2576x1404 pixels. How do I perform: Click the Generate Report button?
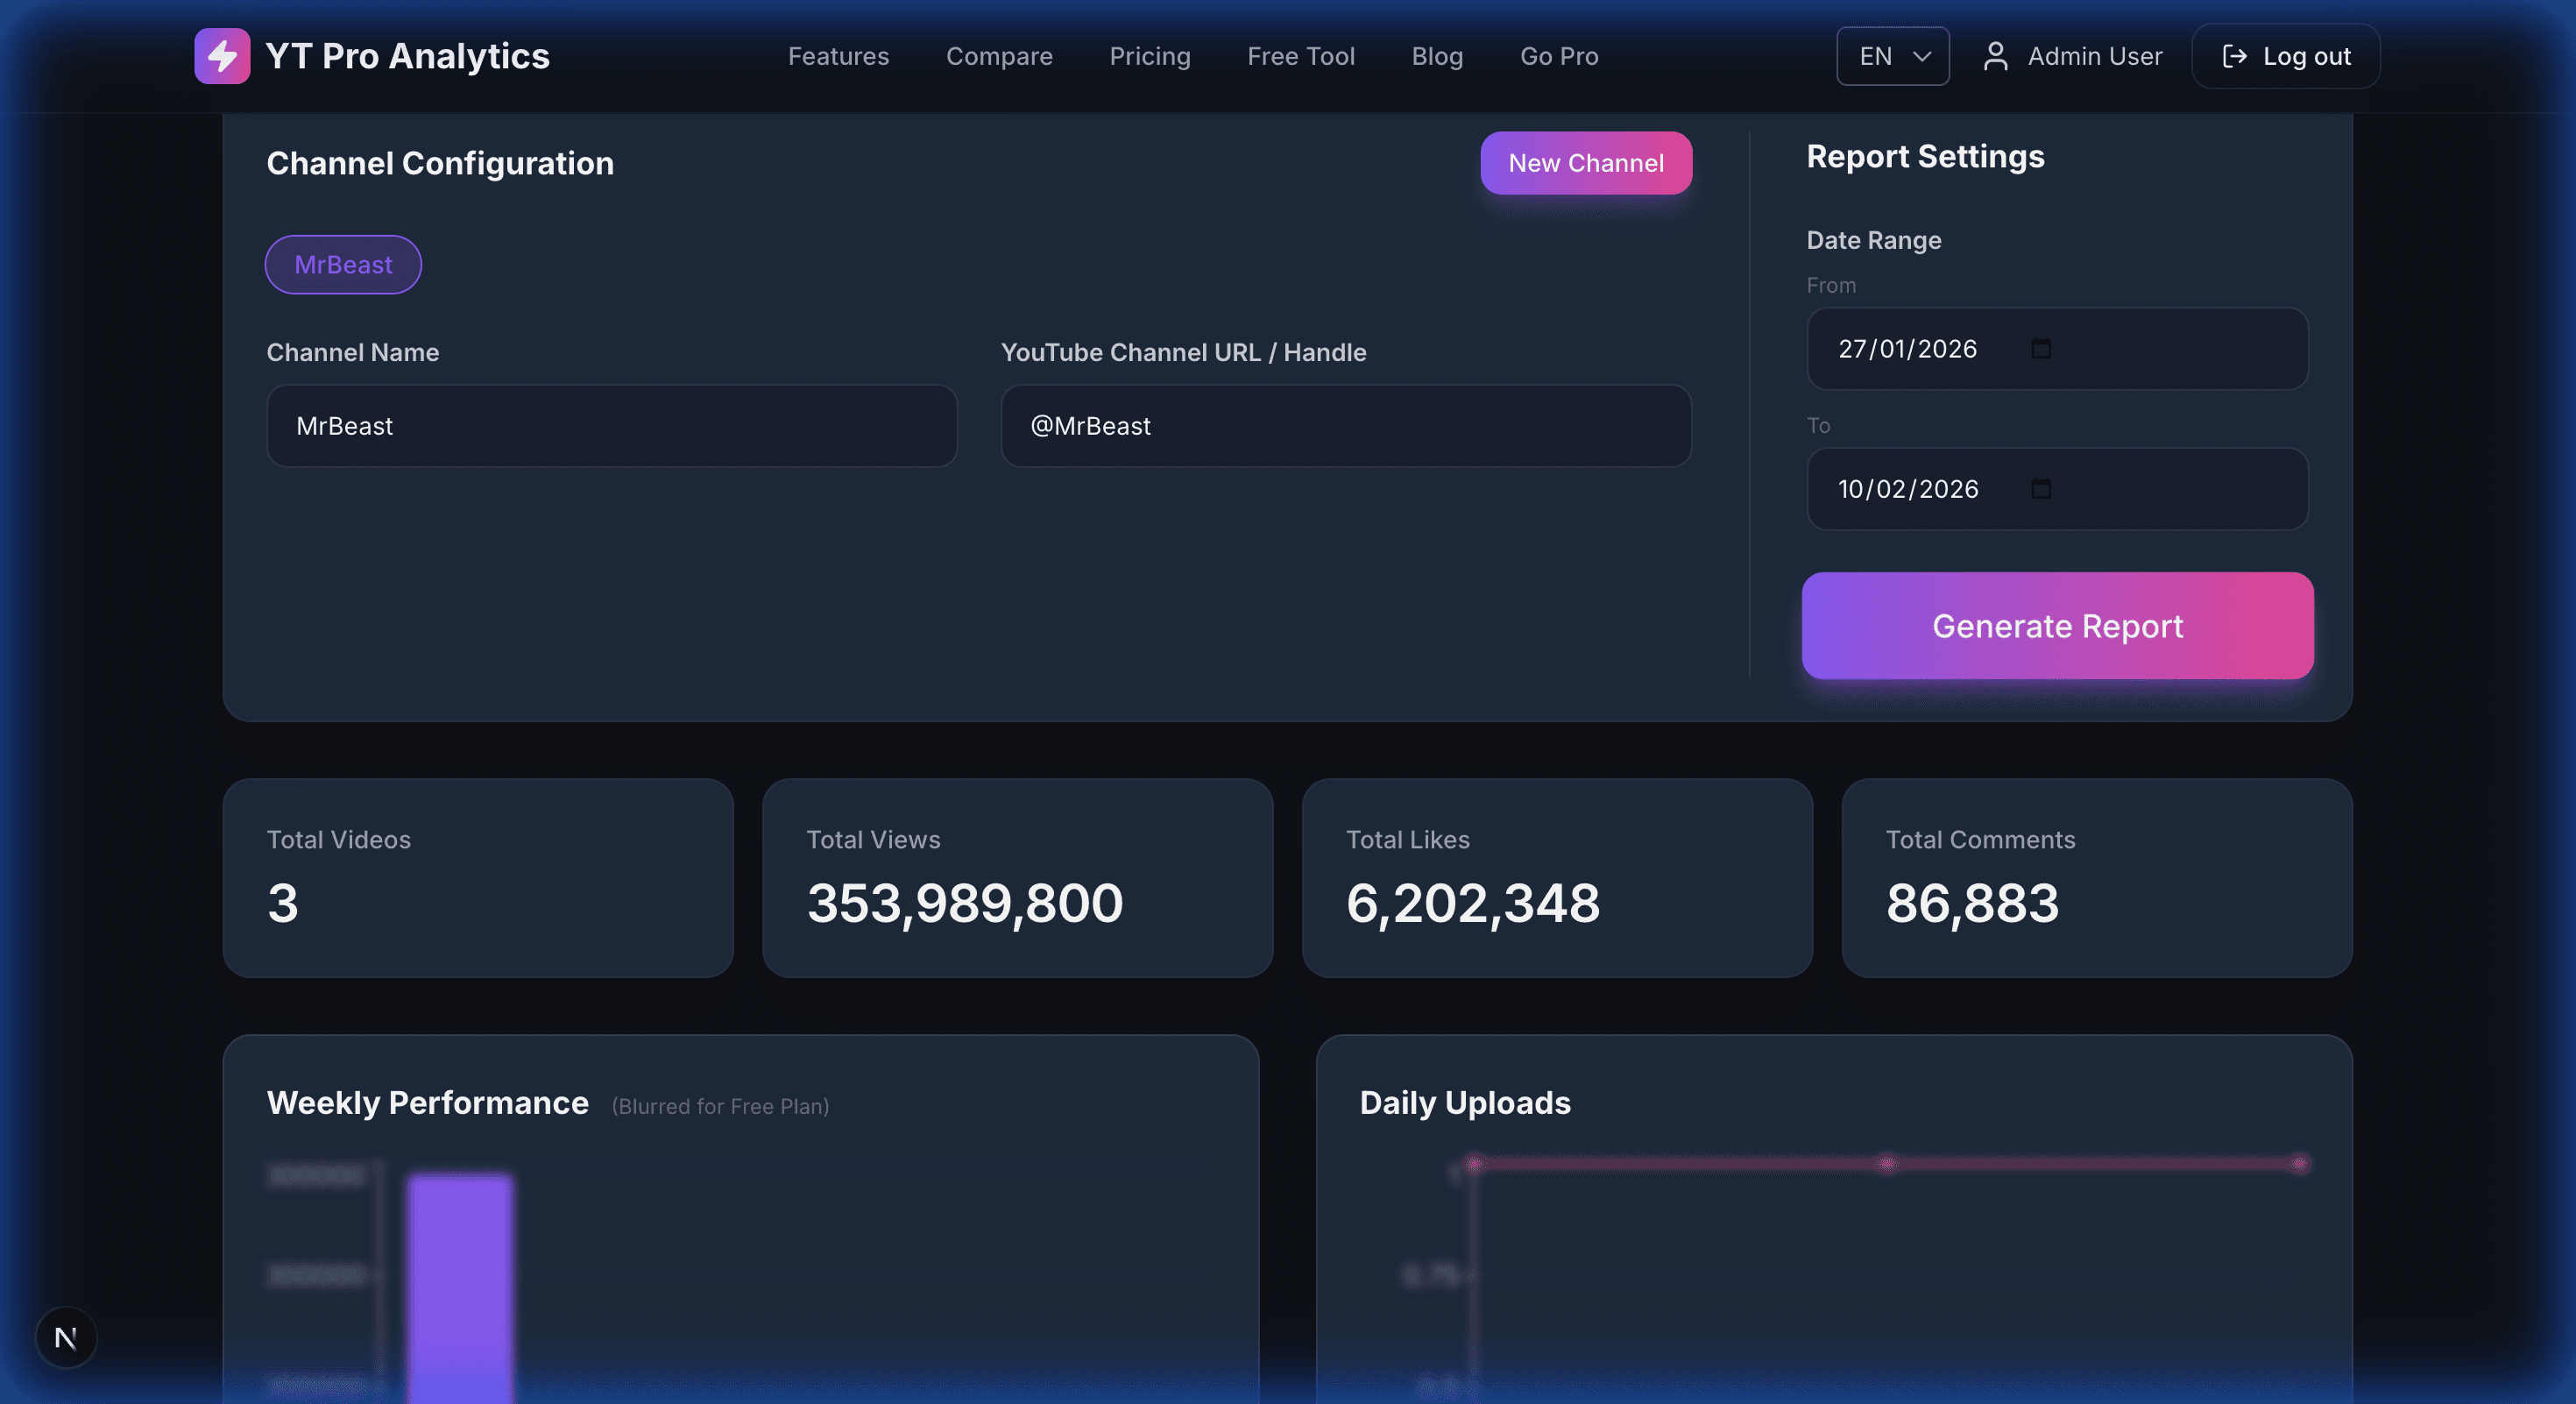tap(2056, 626)
